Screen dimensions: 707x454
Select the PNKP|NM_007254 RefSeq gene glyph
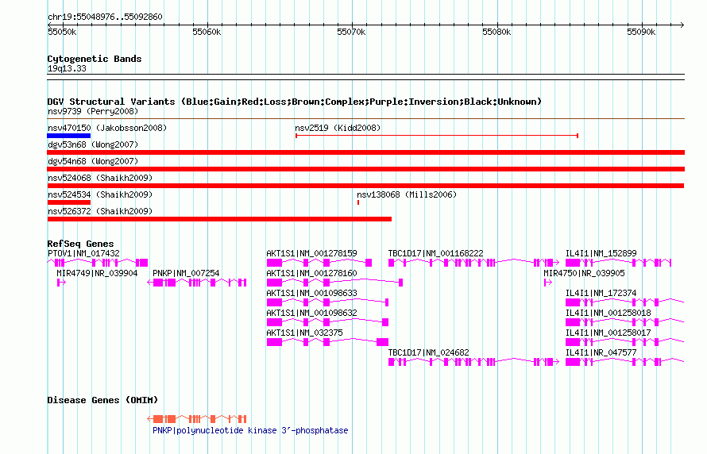[x=196, y=283]
